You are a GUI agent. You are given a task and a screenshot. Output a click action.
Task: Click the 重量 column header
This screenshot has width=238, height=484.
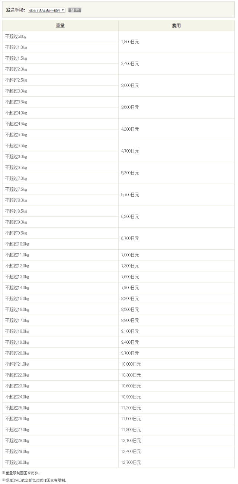tap(60, 25)
